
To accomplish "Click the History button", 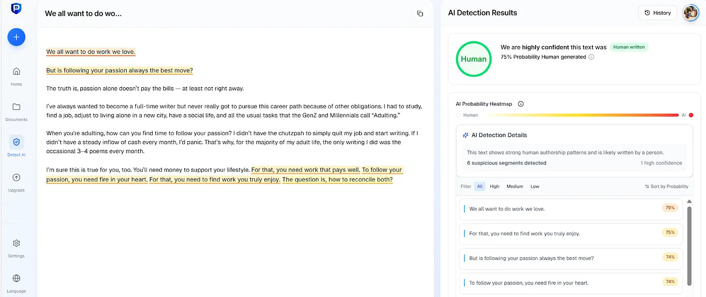I will (x=658, y=13).
